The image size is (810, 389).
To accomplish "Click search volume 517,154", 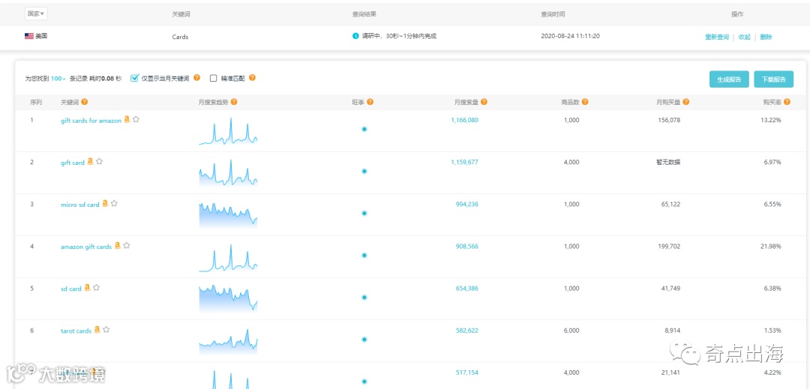I will coord(467,373).
